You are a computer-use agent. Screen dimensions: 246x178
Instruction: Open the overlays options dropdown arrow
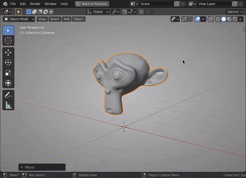point(203,19)
